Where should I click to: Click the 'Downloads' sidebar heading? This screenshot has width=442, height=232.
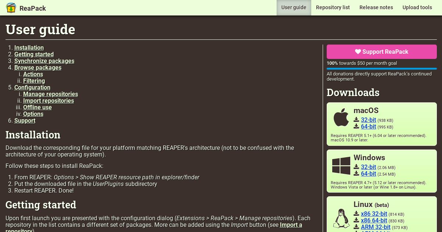[353, 92]
